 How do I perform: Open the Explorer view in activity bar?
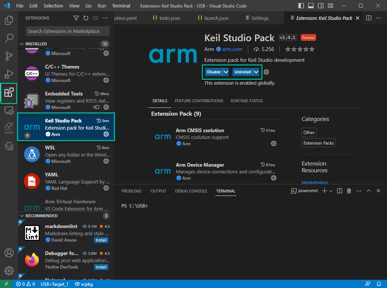(x=9, y=20)
